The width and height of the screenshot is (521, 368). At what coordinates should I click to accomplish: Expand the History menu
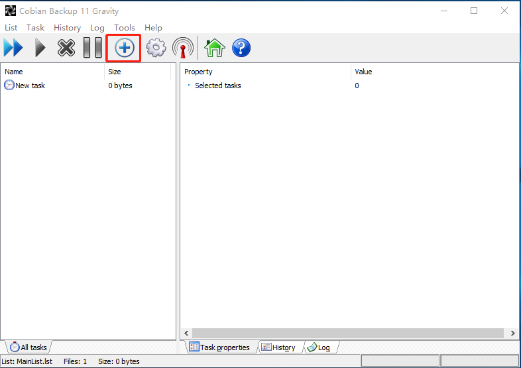click(x=67, y=27)
